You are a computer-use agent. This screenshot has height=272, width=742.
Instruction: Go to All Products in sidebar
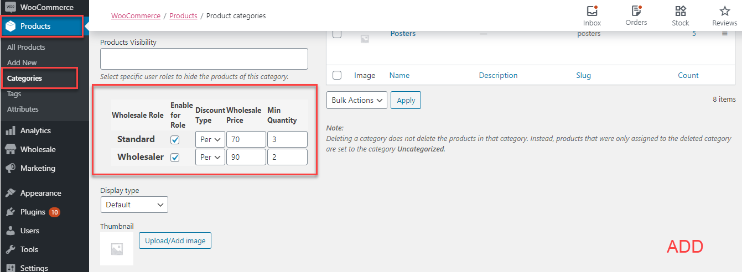coord(26,48)
